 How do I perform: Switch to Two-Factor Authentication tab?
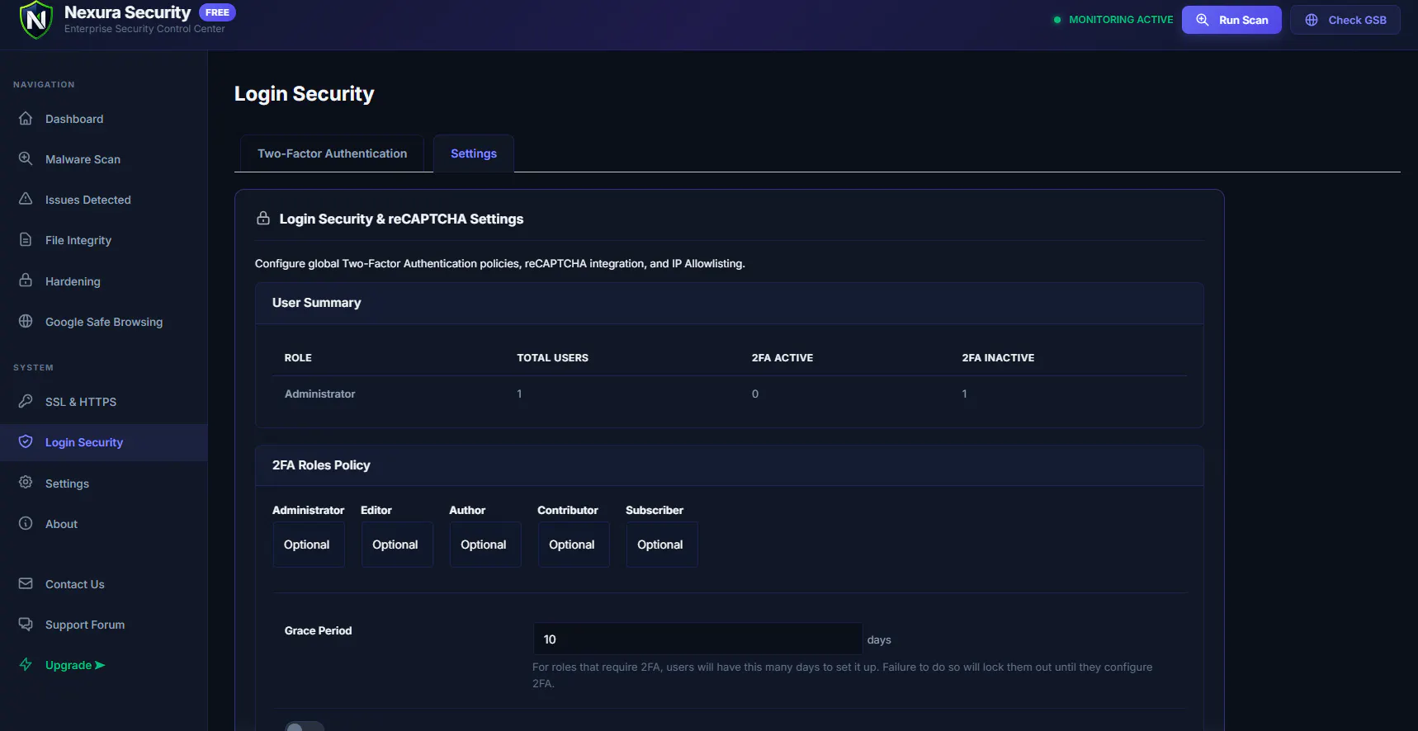332,153
